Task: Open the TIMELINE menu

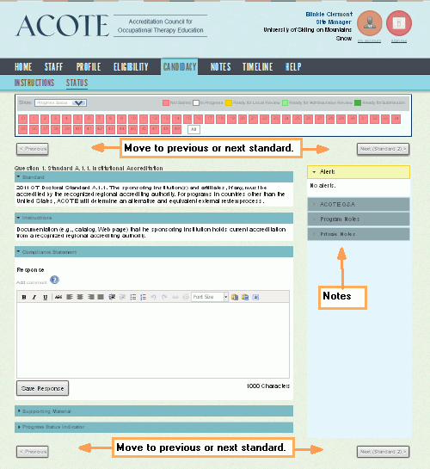Action: [x=258, y=67]
